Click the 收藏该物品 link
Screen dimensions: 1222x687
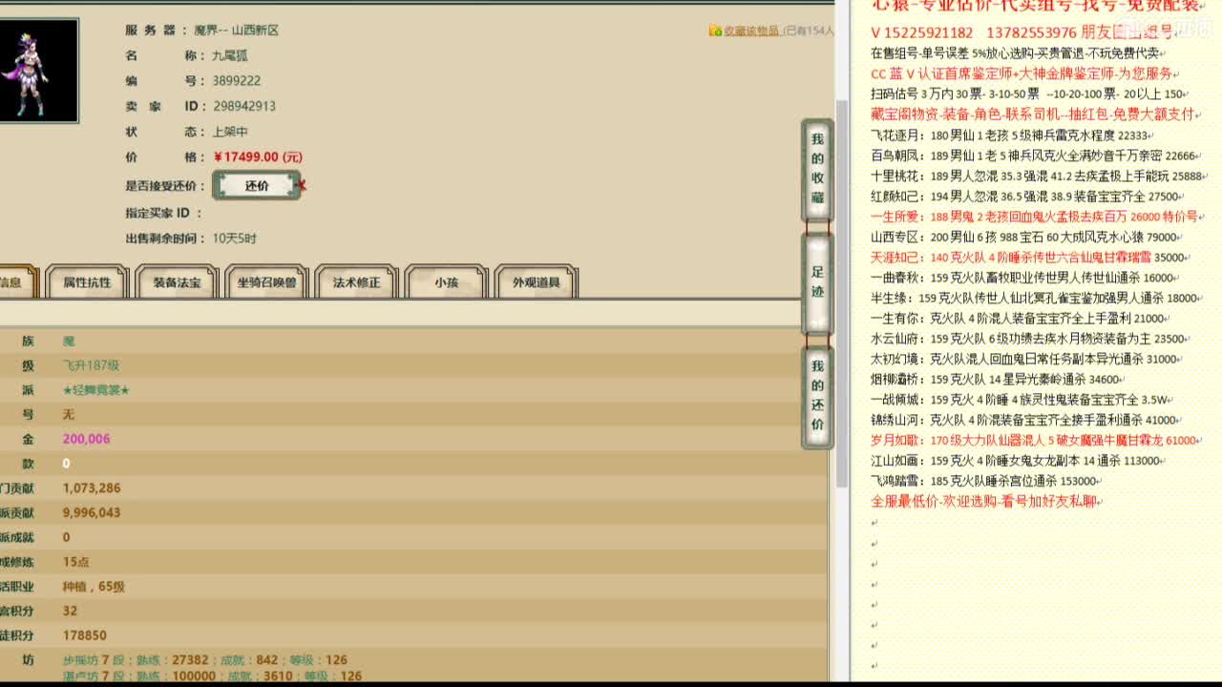pos(751,31)
